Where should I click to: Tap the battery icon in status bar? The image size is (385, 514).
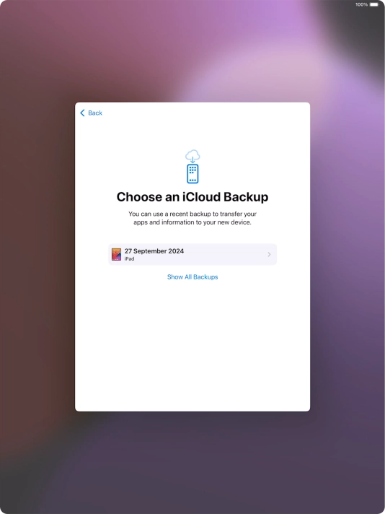pos(374,4)
